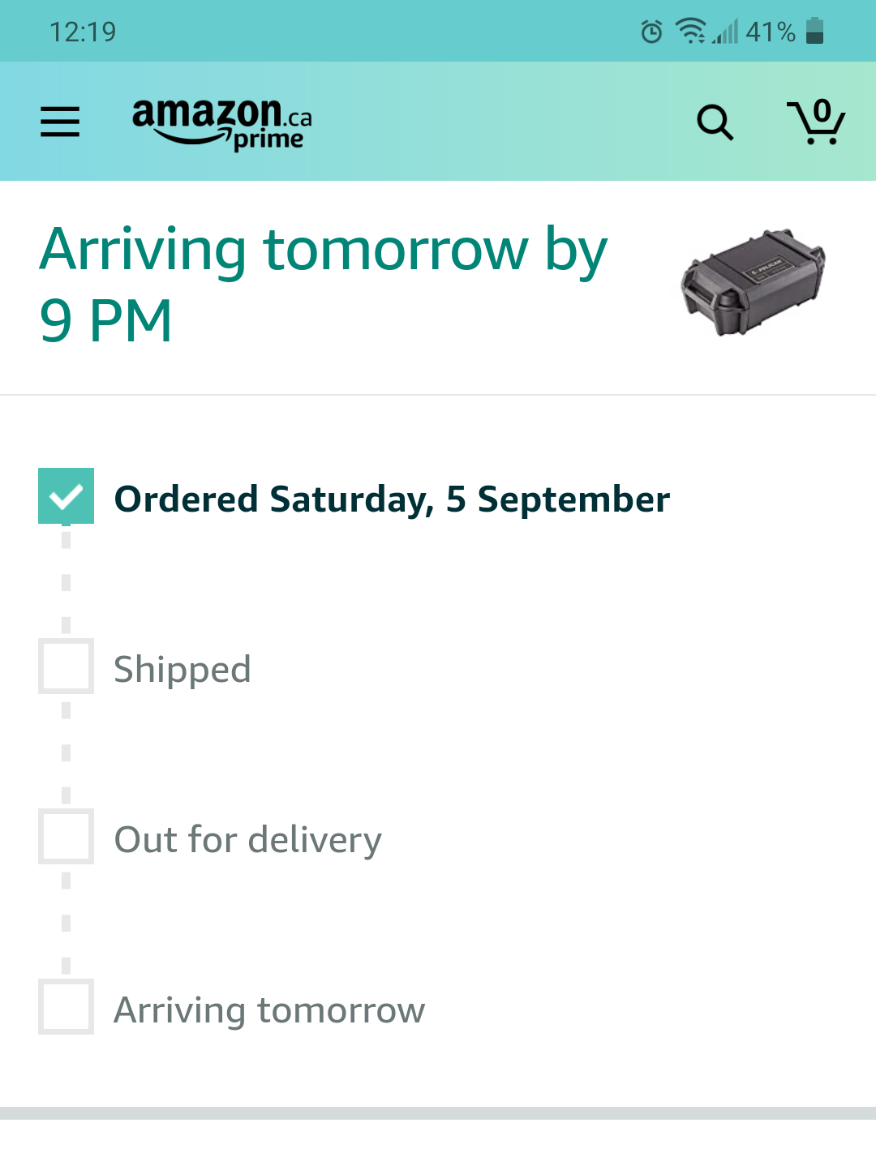Viewport: 876px width, 1153px height.
Task: Tap the 41% battery percentage text
Action: click(x=770, y=32)
